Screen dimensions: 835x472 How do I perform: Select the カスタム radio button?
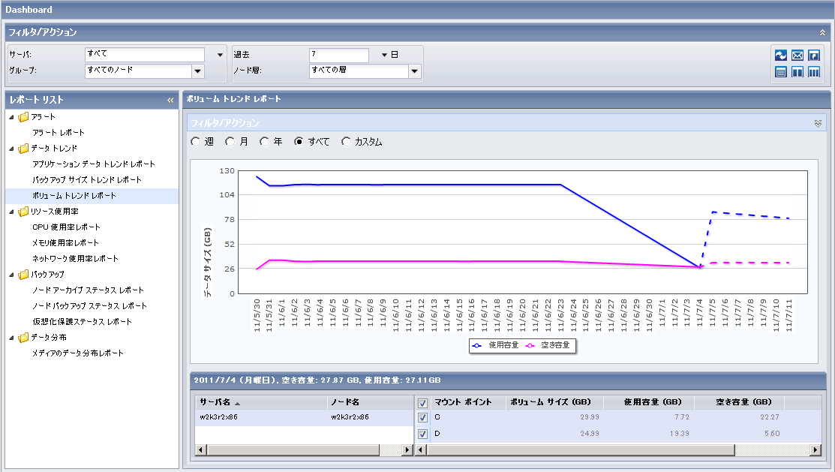coord(346,142)
